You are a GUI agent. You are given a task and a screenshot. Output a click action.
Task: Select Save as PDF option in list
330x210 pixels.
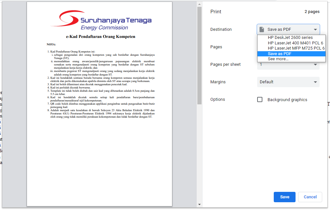[291, 54]
